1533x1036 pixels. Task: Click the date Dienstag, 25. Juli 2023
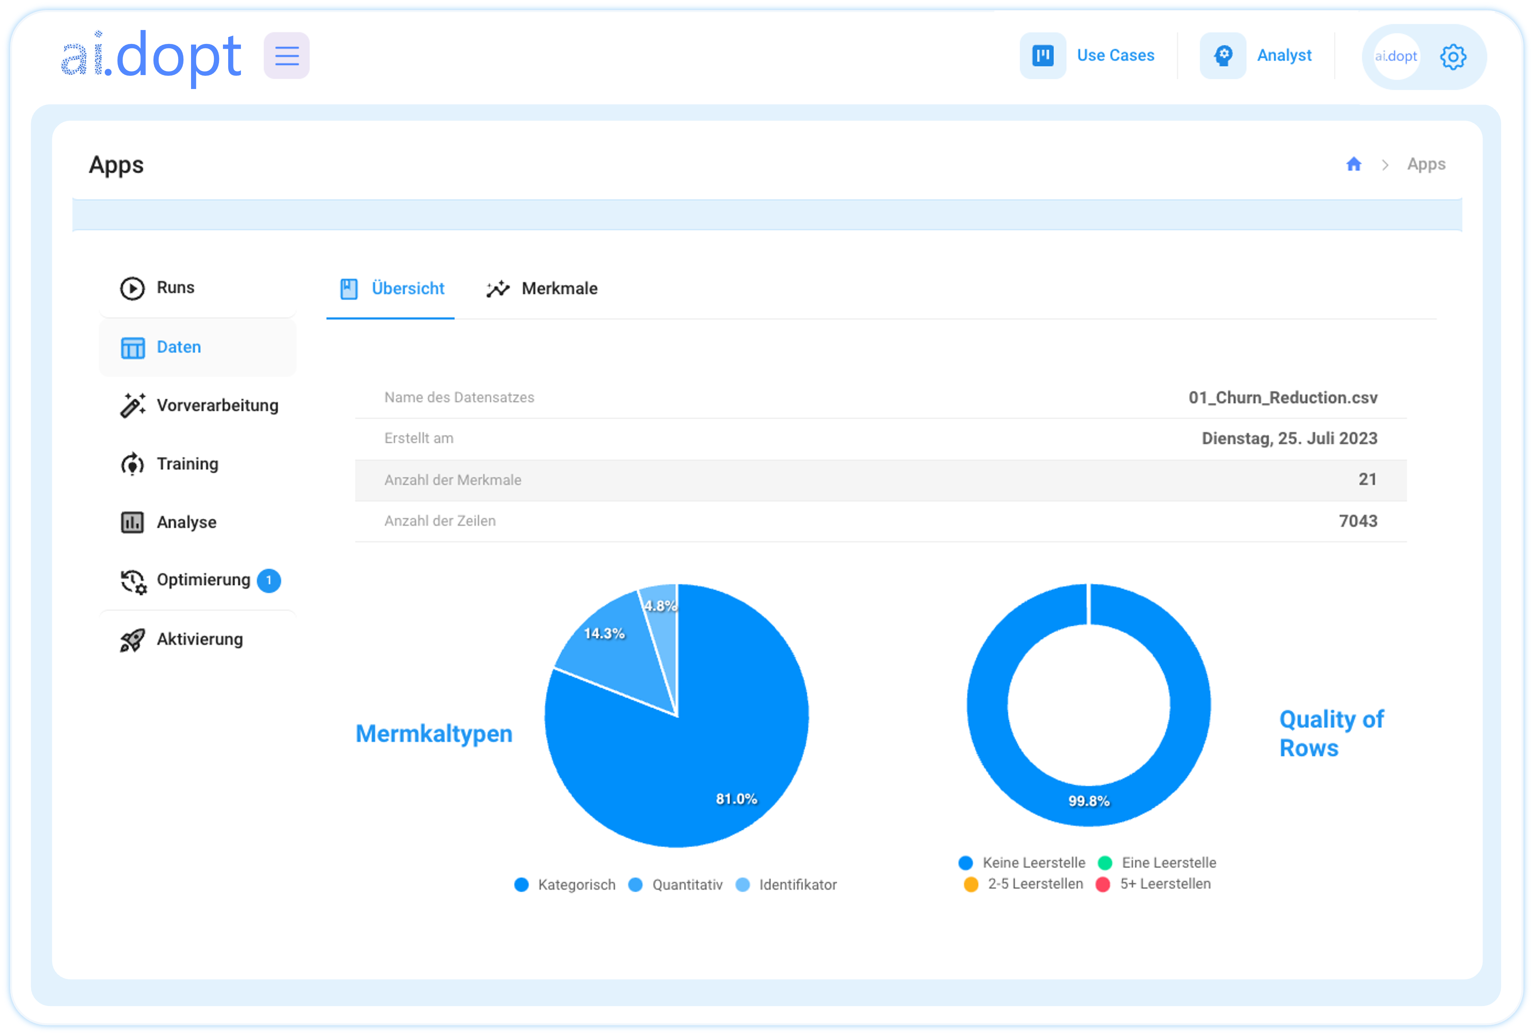point(1289,438)
